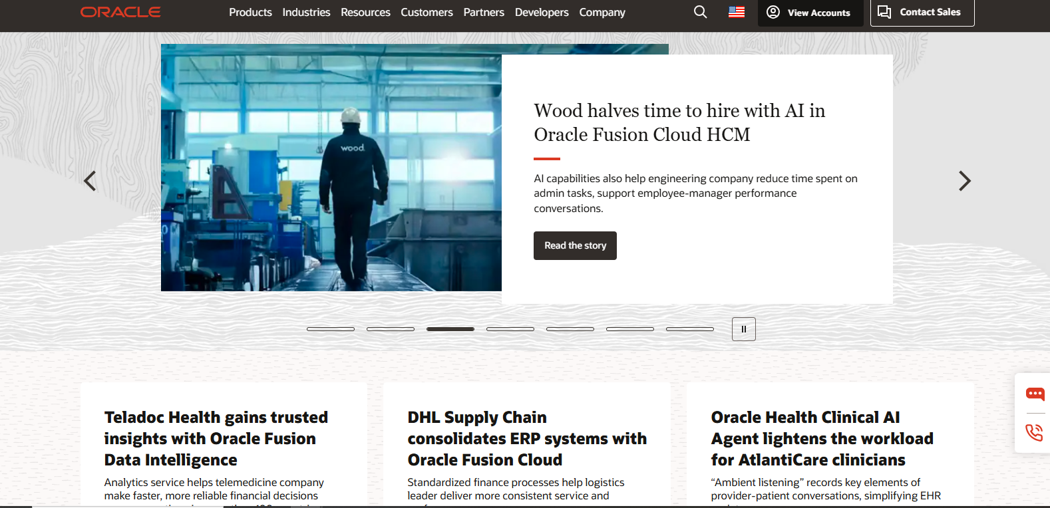Jump to the second carousel slide indicator
The width and height of the screenshot is (1050, 508).
[391, 329]
